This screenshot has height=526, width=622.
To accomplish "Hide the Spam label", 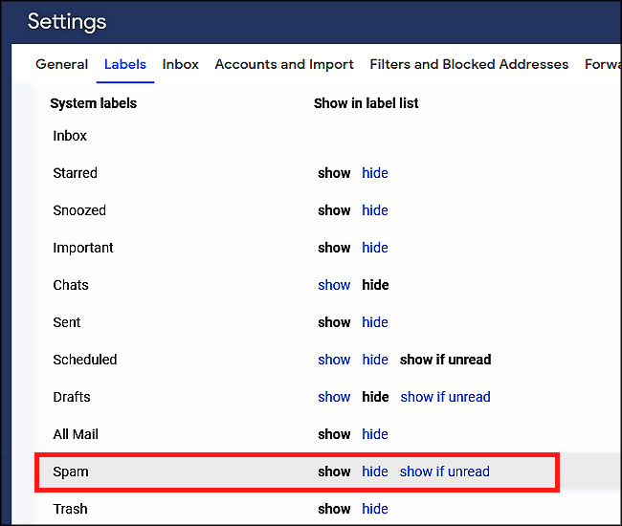I will 375,471.
